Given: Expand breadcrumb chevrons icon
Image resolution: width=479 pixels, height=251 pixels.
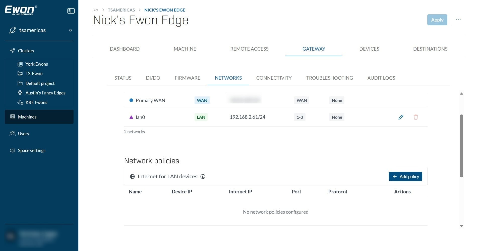Looking at the screenshot, I should pyautogui.click(x=96, y=10).
